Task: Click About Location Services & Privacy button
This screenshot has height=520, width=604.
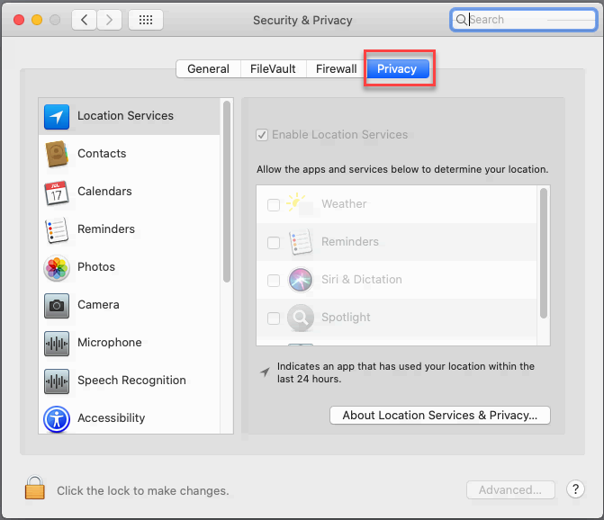Action: pos(439,416)
